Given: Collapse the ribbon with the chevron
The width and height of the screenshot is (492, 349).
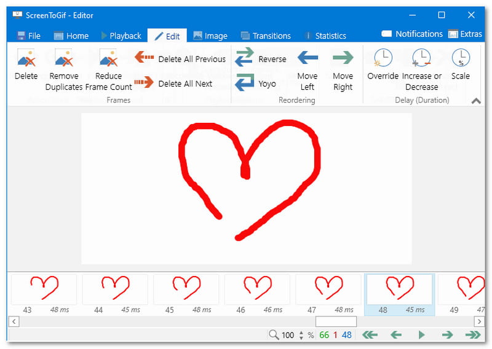Looking at the screenshot, I should (x=476, y=101).
